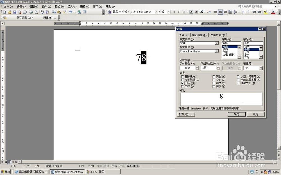Open Print Preview

point(36,12)
